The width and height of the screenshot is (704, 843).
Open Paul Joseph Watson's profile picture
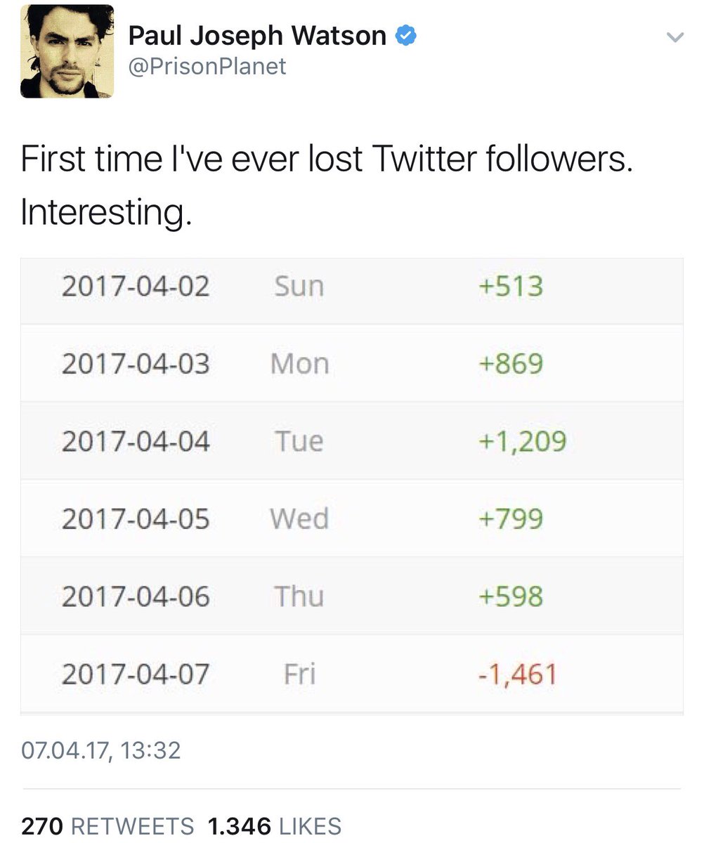click(x=67, y=51)
